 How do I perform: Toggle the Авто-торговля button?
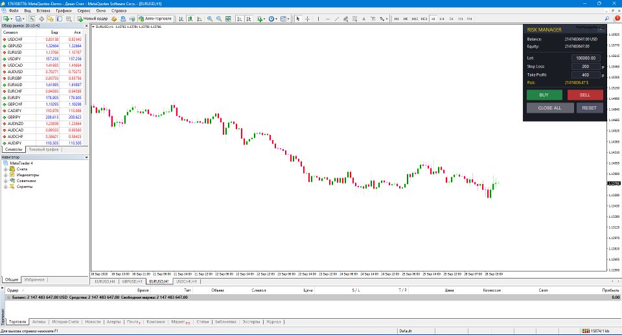[x=155, y=19]
